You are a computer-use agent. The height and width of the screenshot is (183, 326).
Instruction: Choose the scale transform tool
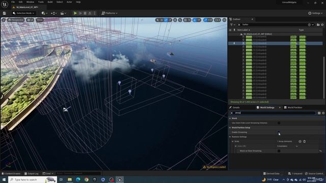click(x=170, y=20)
